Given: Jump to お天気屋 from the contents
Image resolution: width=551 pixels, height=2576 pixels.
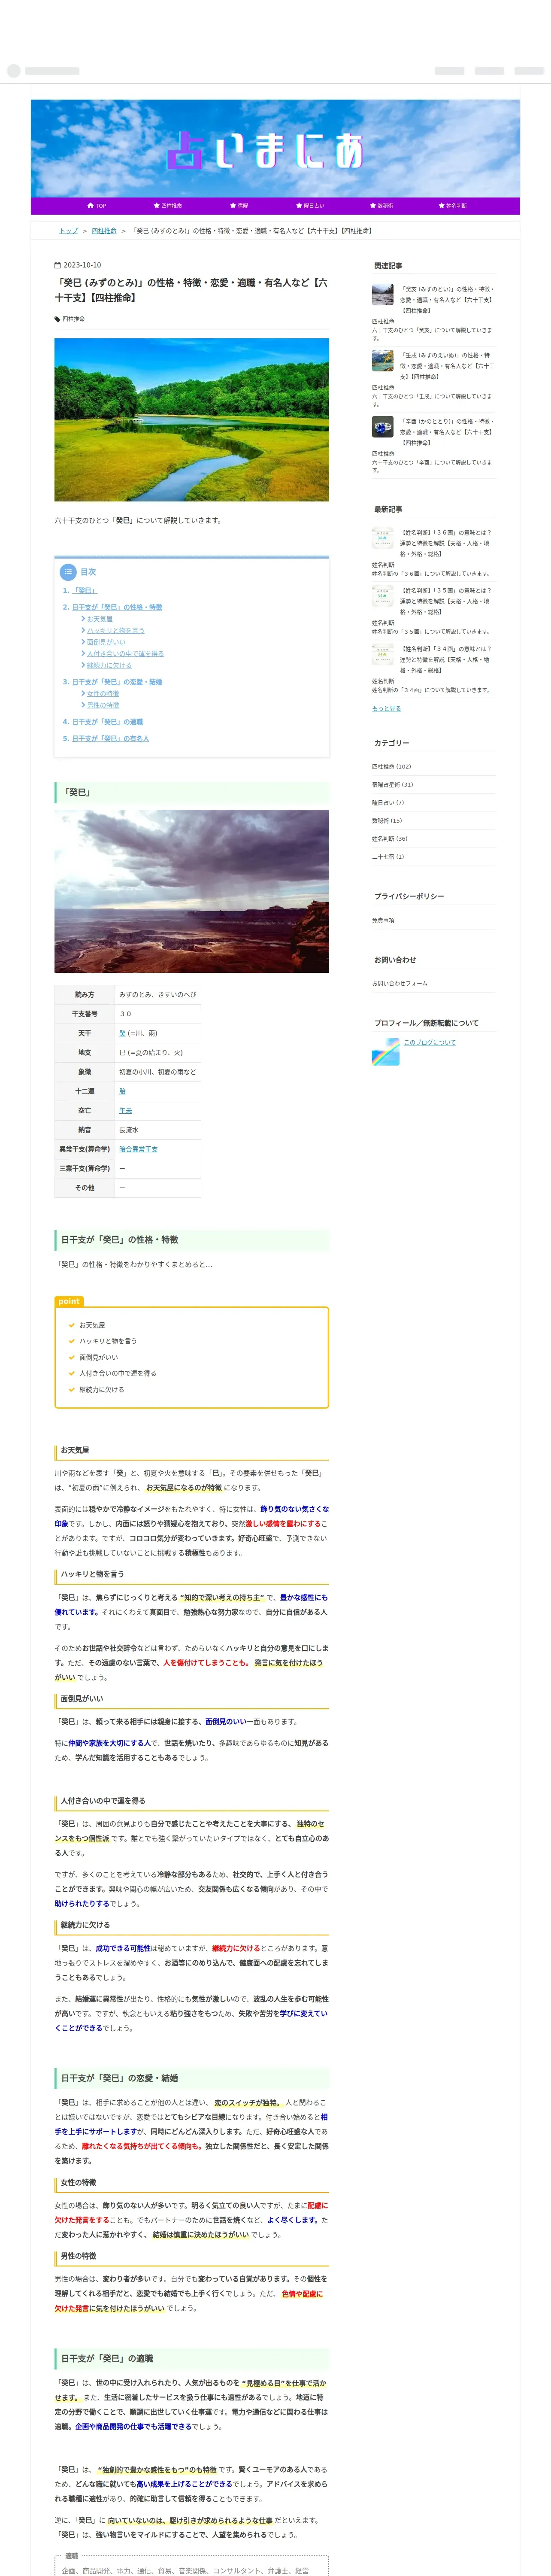Looking at the screenshot, I should [99, 619].
